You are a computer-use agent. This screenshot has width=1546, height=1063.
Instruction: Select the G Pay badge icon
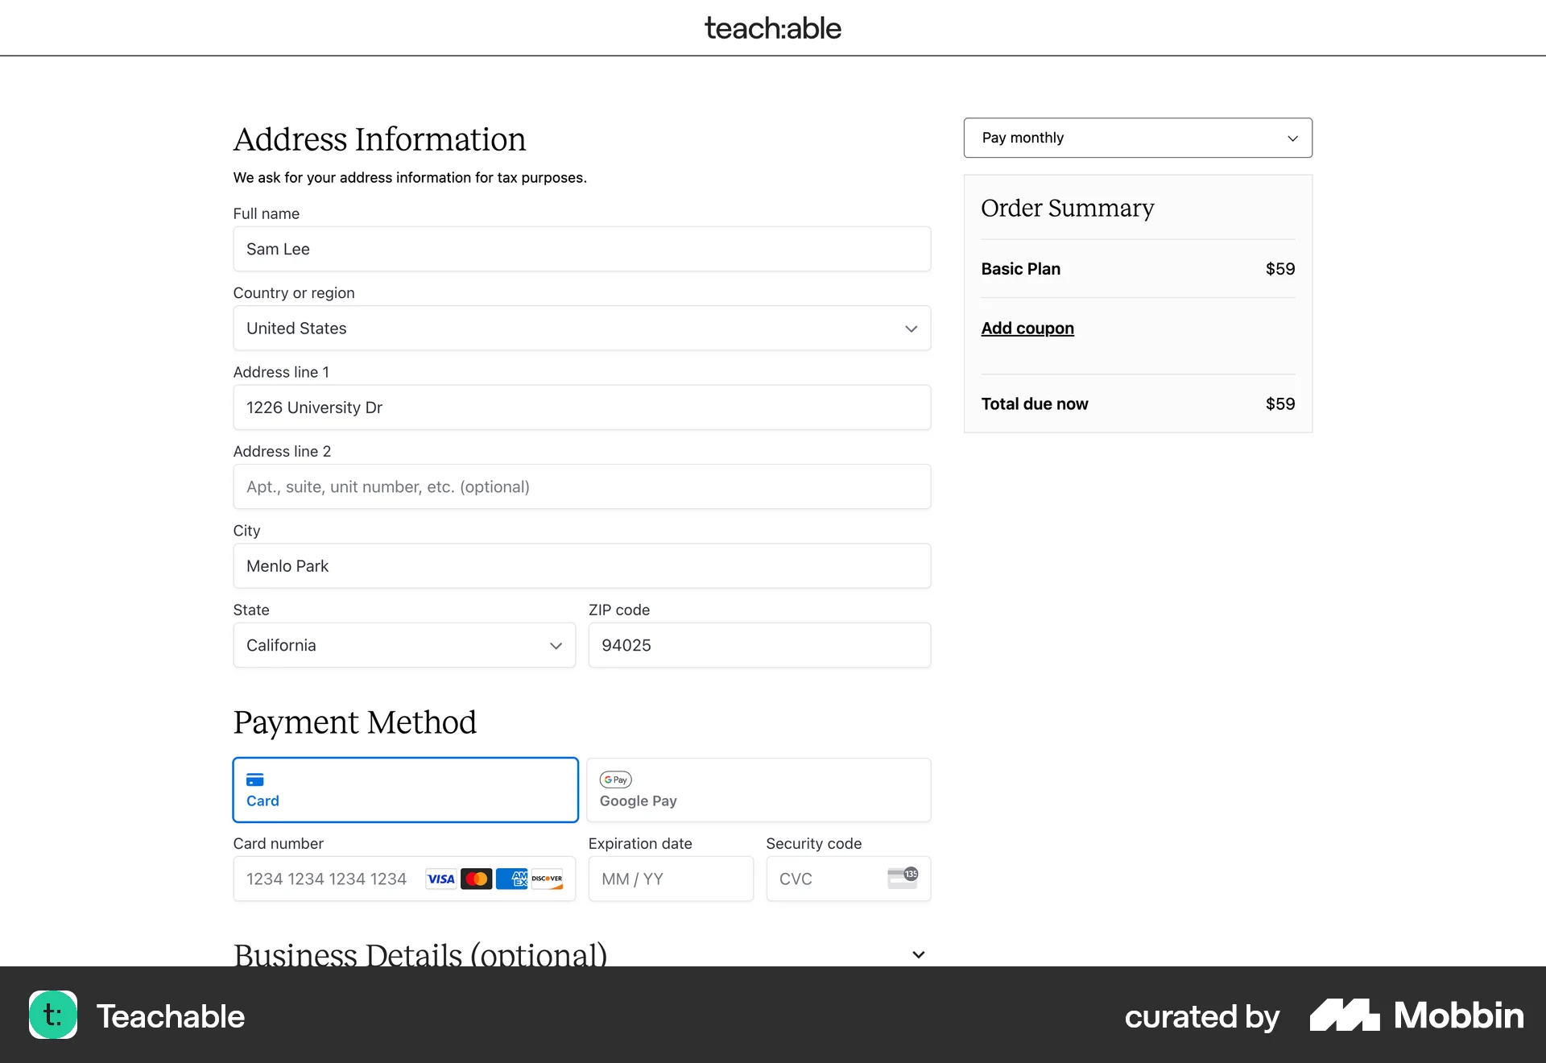(x=615, y=780)
